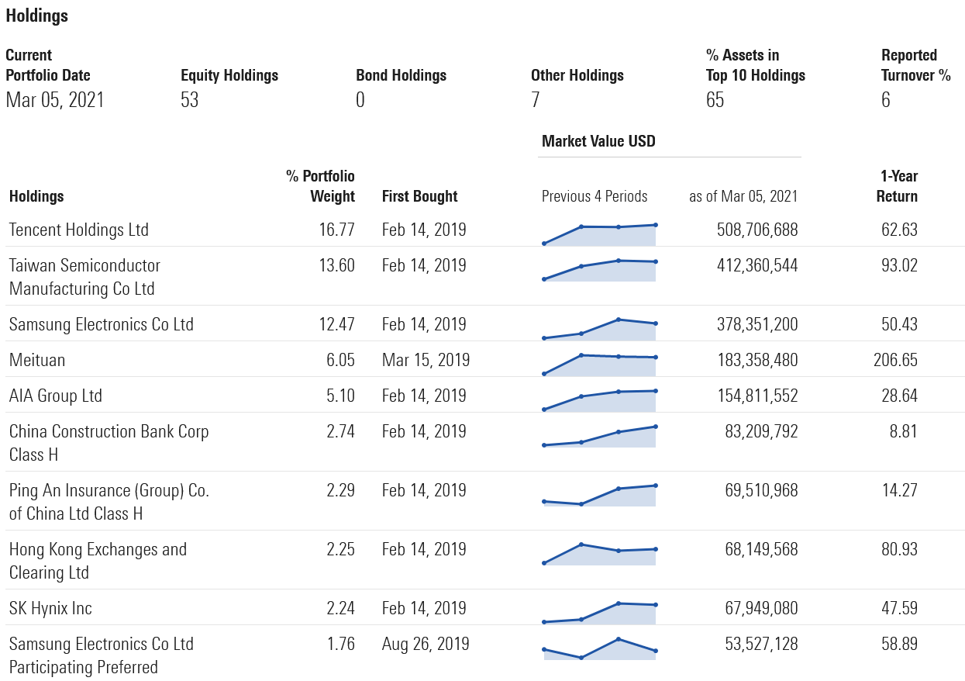Click AIA market value 154,811,552

[x=757, y=396]
